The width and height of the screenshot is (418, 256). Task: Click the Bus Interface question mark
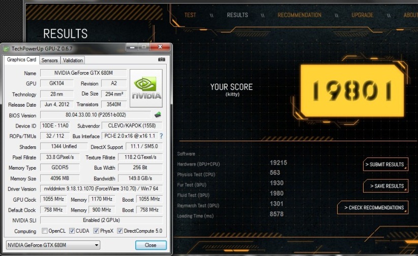[x=161, y=136]
